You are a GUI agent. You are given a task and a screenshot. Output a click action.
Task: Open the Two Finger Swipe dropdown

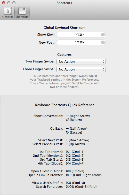click(81, 62)
